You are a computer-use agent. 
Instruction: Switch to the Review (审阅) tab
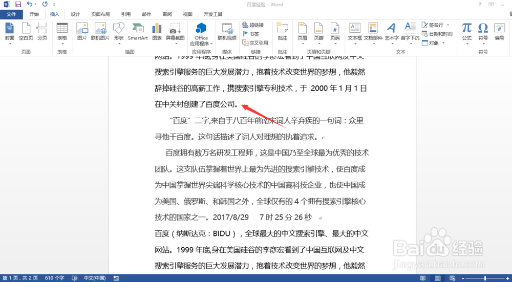click(x=167, y=14)
